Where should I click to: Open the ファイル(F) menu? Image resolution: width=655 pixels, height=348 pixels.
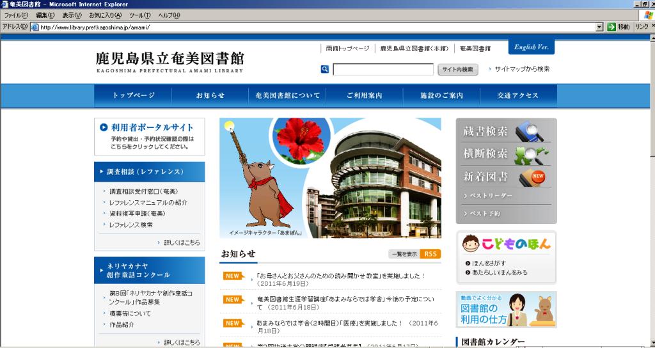(16, 15)
